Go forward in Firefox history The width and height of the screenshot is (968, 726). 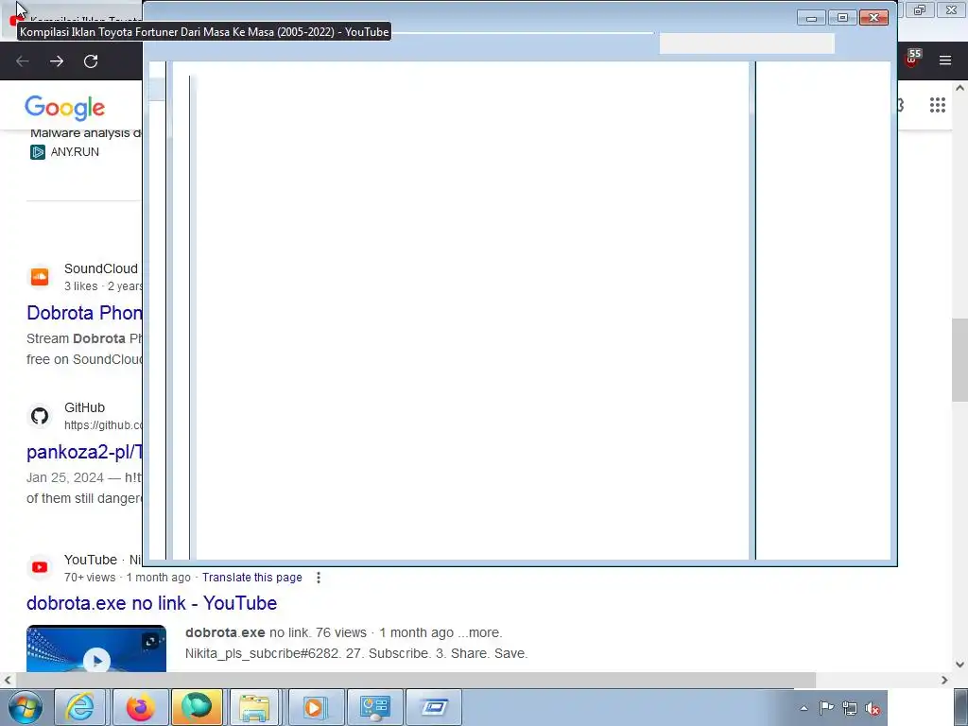tap(57, 61)
